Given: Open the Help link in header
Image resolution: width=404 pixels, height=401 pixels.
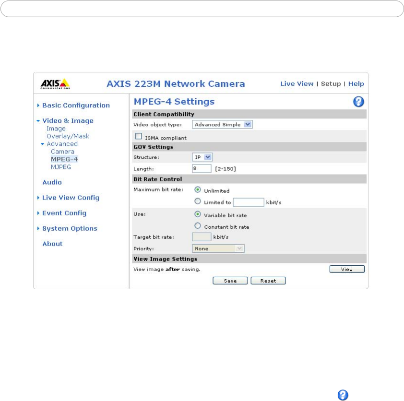Looking at the screenshot, I should point(356,84).
